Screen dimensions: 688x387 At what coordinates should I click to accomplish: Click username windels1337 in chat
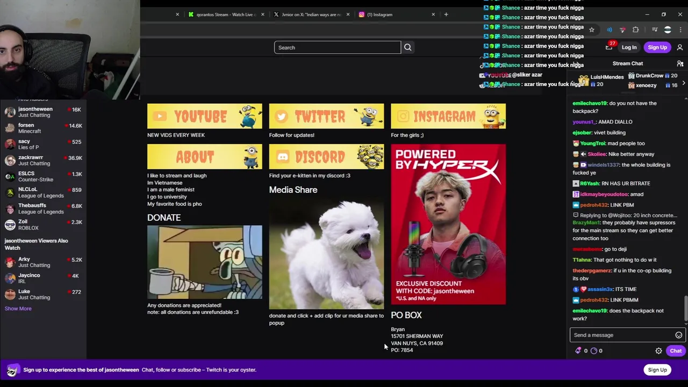603,165
